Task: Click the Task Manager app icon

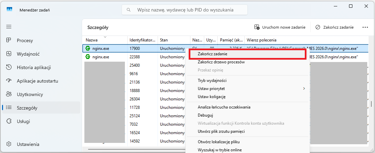Action: tap(9, 9)
